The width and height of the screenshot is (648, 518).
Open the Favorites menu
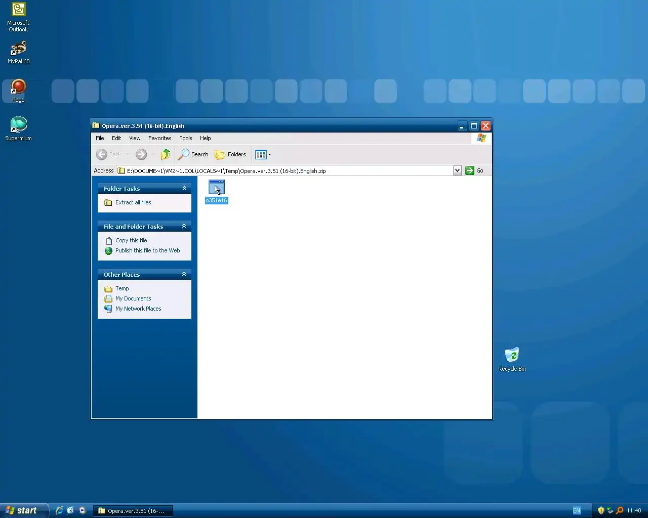tap(159, 138)
